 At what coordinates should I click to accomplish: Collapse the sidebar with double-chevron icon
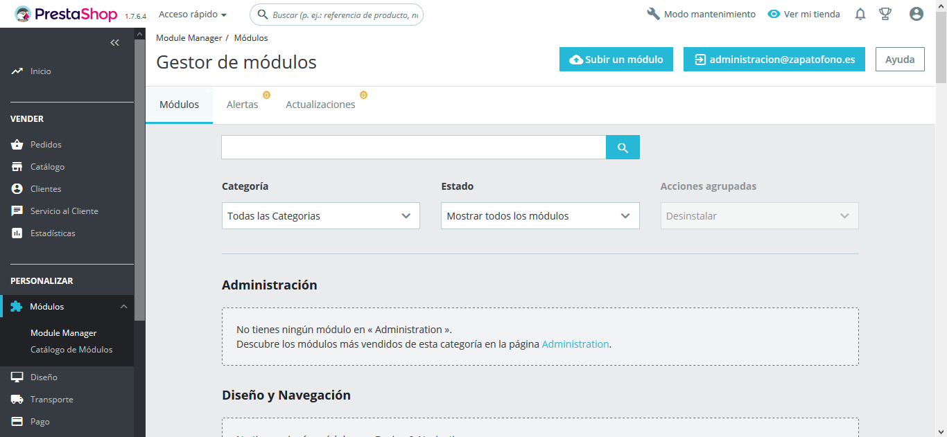(x=115, y=43)
